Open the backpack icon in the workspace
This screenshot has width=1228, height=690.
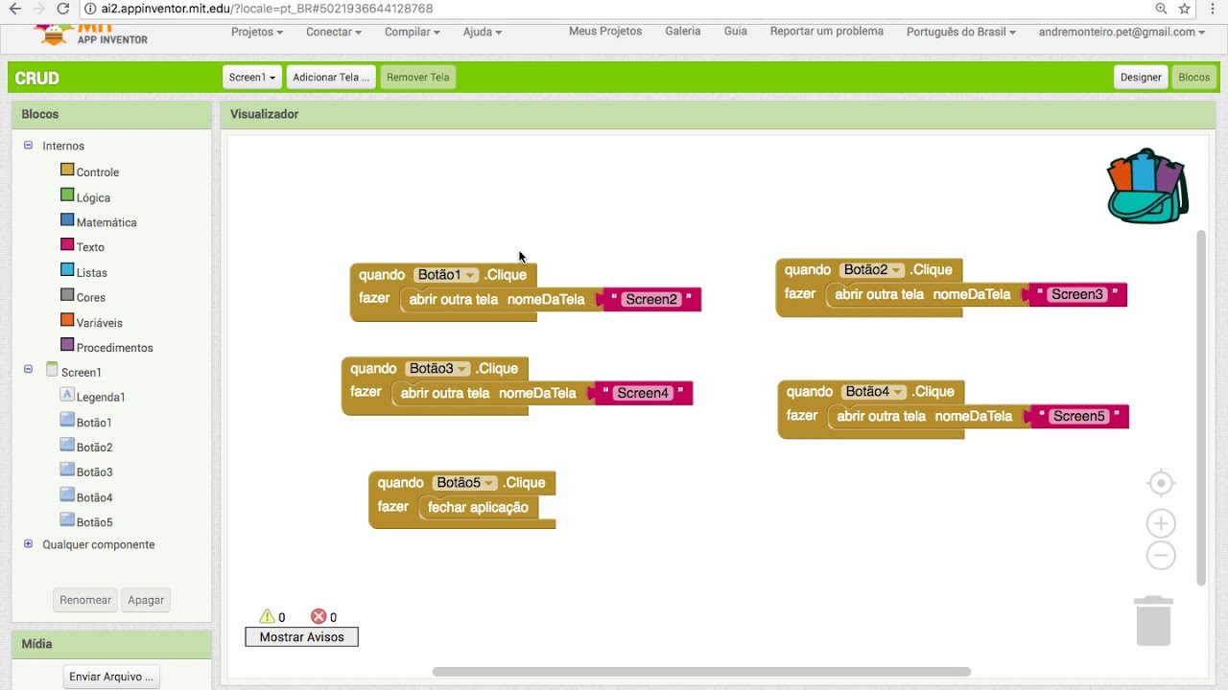click(x=1147, y=186)
